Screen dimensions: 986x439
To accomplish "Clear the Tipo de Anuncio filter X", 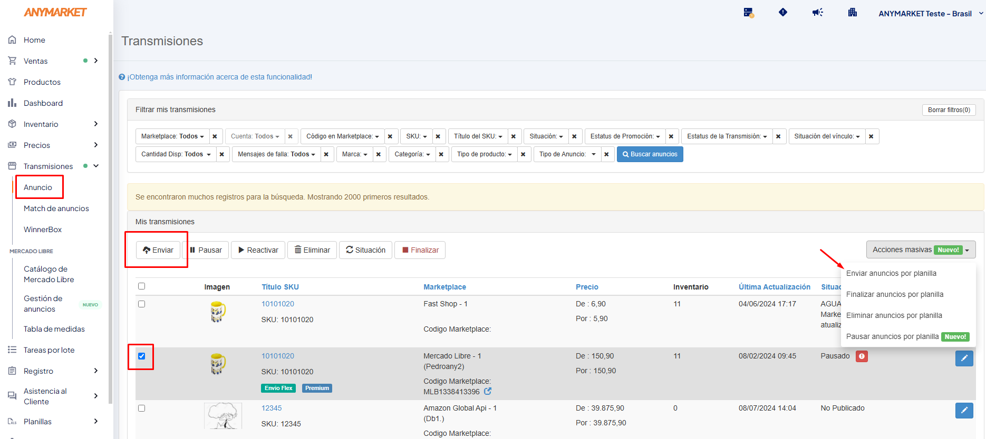I will (606, 154).
